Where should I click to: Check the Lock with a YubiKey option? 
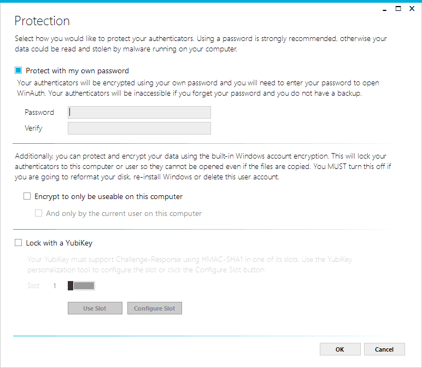point(18,243)
